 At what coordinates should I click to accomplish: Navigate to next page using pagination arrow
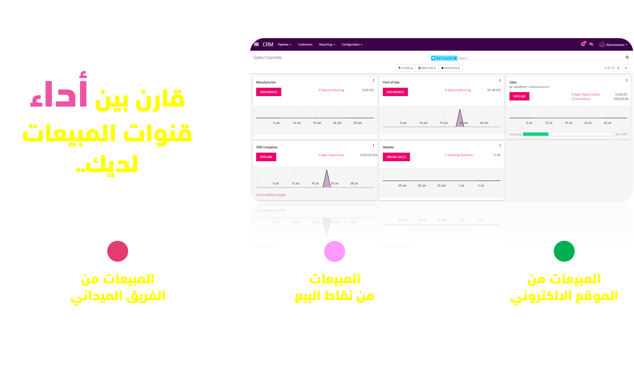[626, 68]
